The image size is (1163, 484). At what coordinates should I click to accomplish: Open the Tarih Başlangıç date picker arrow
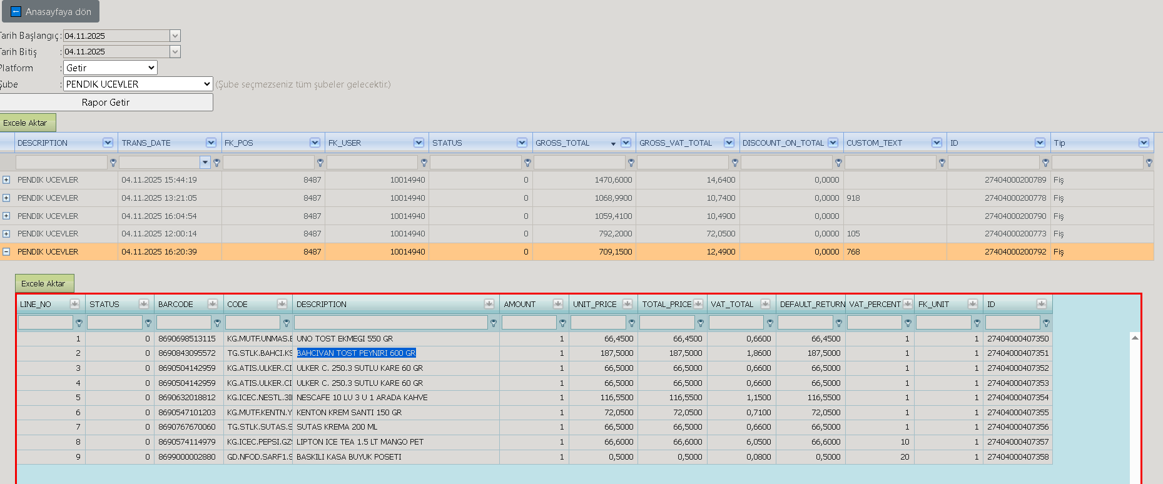tap(175, 36)
